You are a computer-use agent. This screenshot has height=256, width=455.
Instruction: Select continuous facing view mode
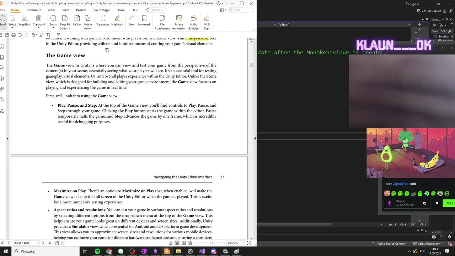pos(190,243)
